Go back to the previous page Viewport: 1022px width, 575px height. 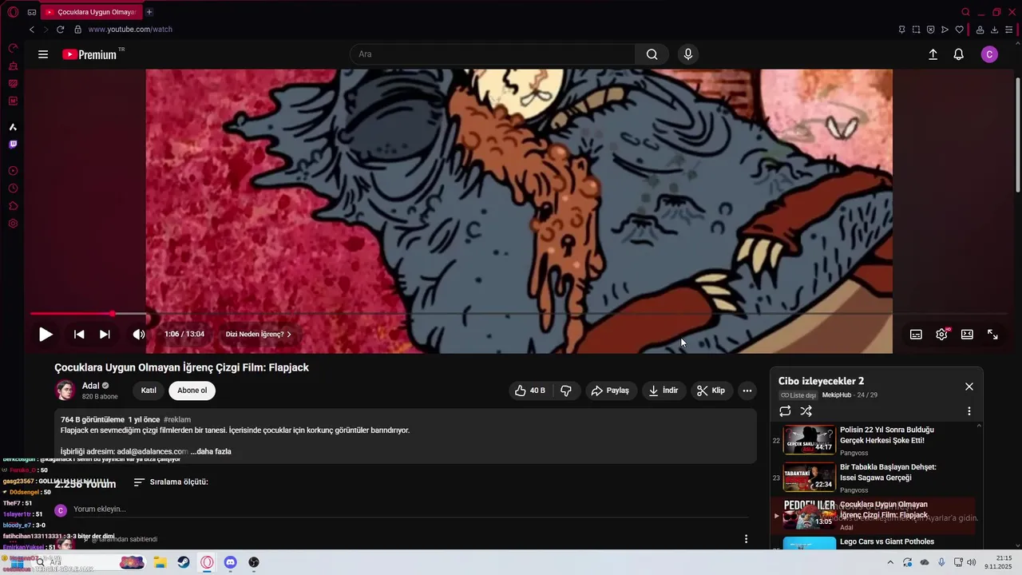click(32, 30)
